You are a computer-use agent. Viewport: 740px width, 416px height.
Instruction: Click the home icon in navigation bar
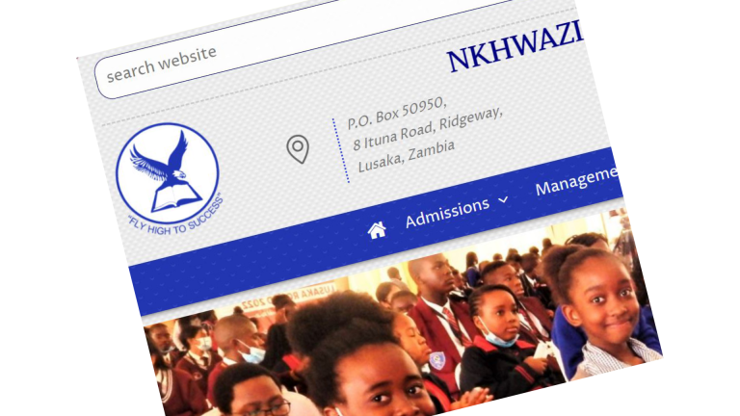click(x=377, y=230)
